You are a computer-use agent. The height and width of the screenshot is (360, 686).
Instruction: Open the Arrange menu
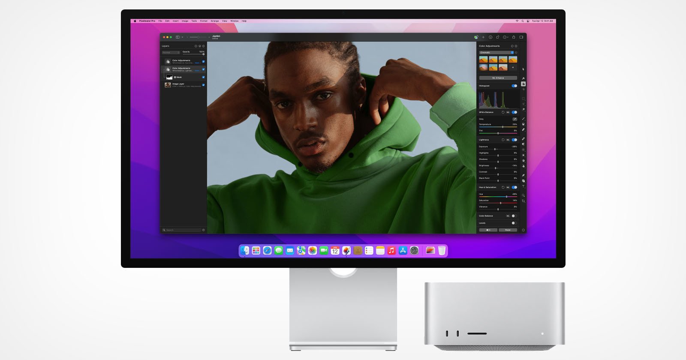(215, 21)
